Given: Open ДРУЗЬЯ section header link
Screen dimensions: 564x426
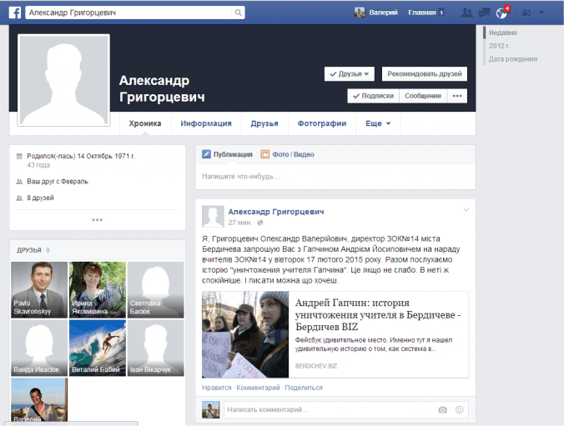Looking at the screenshot, I should point(29,250).
